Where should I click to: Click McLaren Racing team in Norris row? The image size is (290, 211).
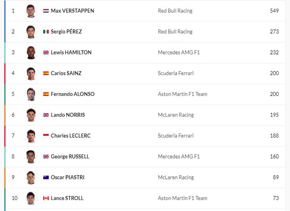(x=176, y=115)
